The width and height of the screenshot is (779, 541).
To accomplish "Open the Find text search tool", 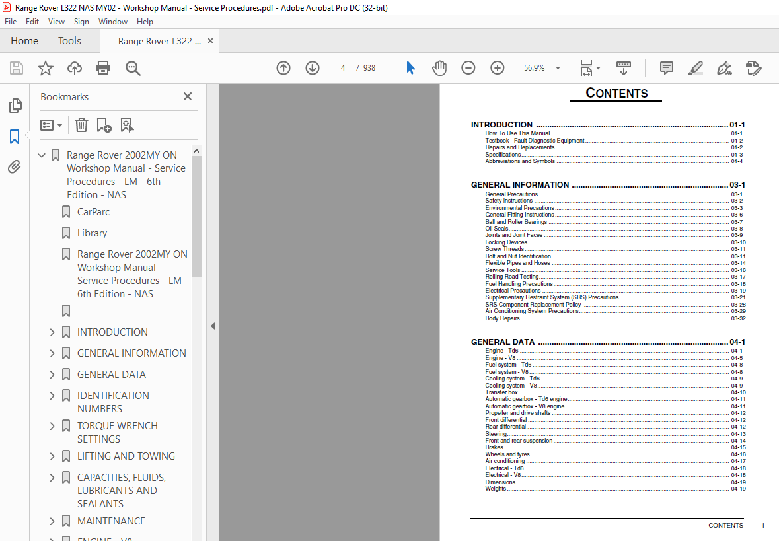I will point(133,68).
